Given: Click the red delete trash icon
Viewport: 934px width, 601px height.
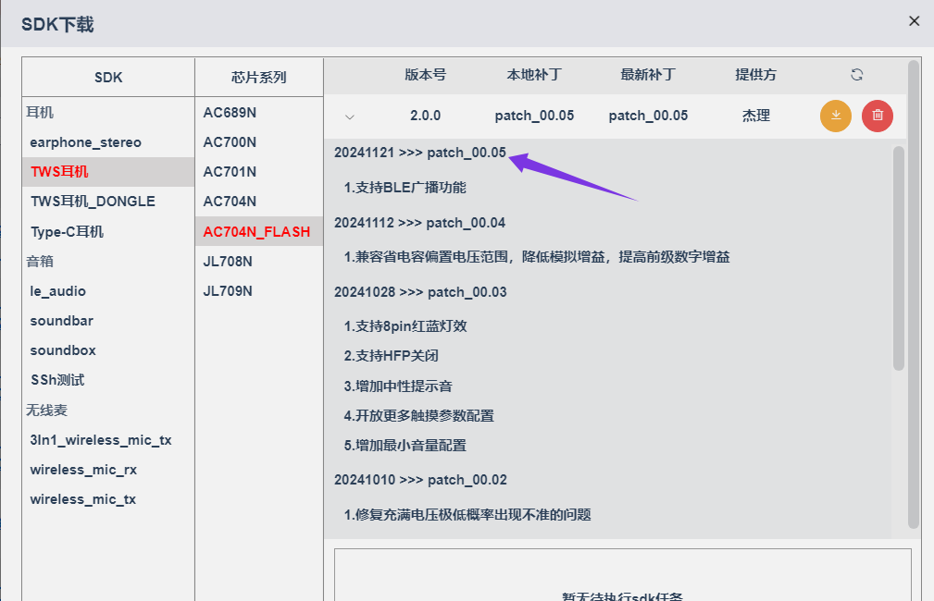Looking at the screenshot, I should coord(878,116).
